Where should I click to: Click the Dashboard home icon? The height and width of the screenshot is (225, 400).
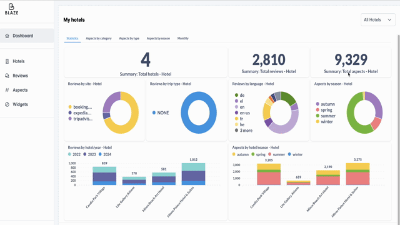(7, 36)
